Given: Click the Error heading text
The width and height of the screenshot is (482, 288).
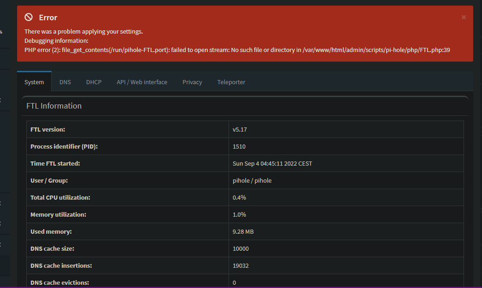Looking at the screenshot, I should coord(48,17).
